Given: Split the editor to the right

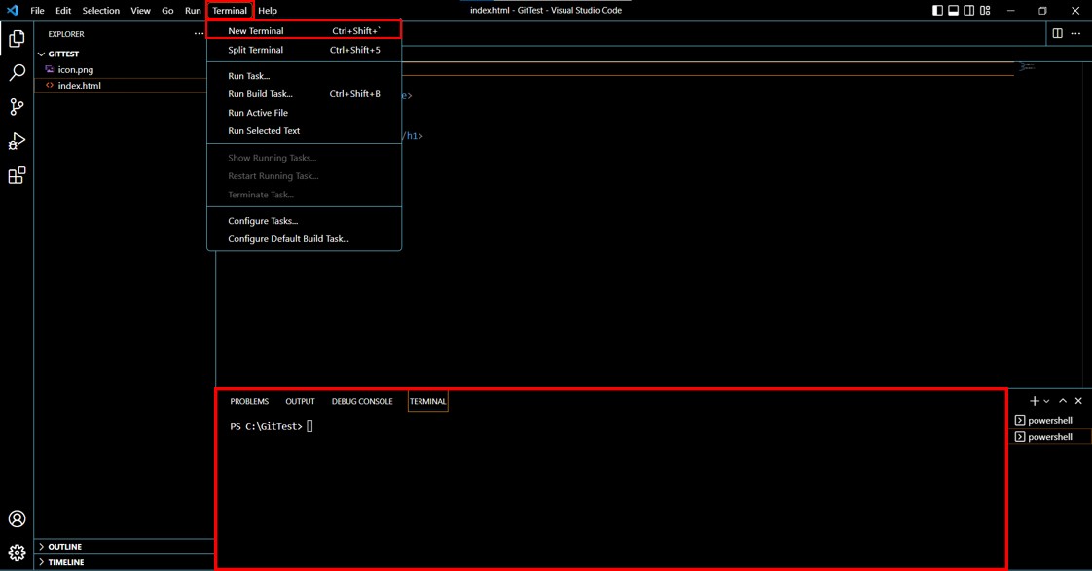Looking at the screenshot, I should 1057,33.
